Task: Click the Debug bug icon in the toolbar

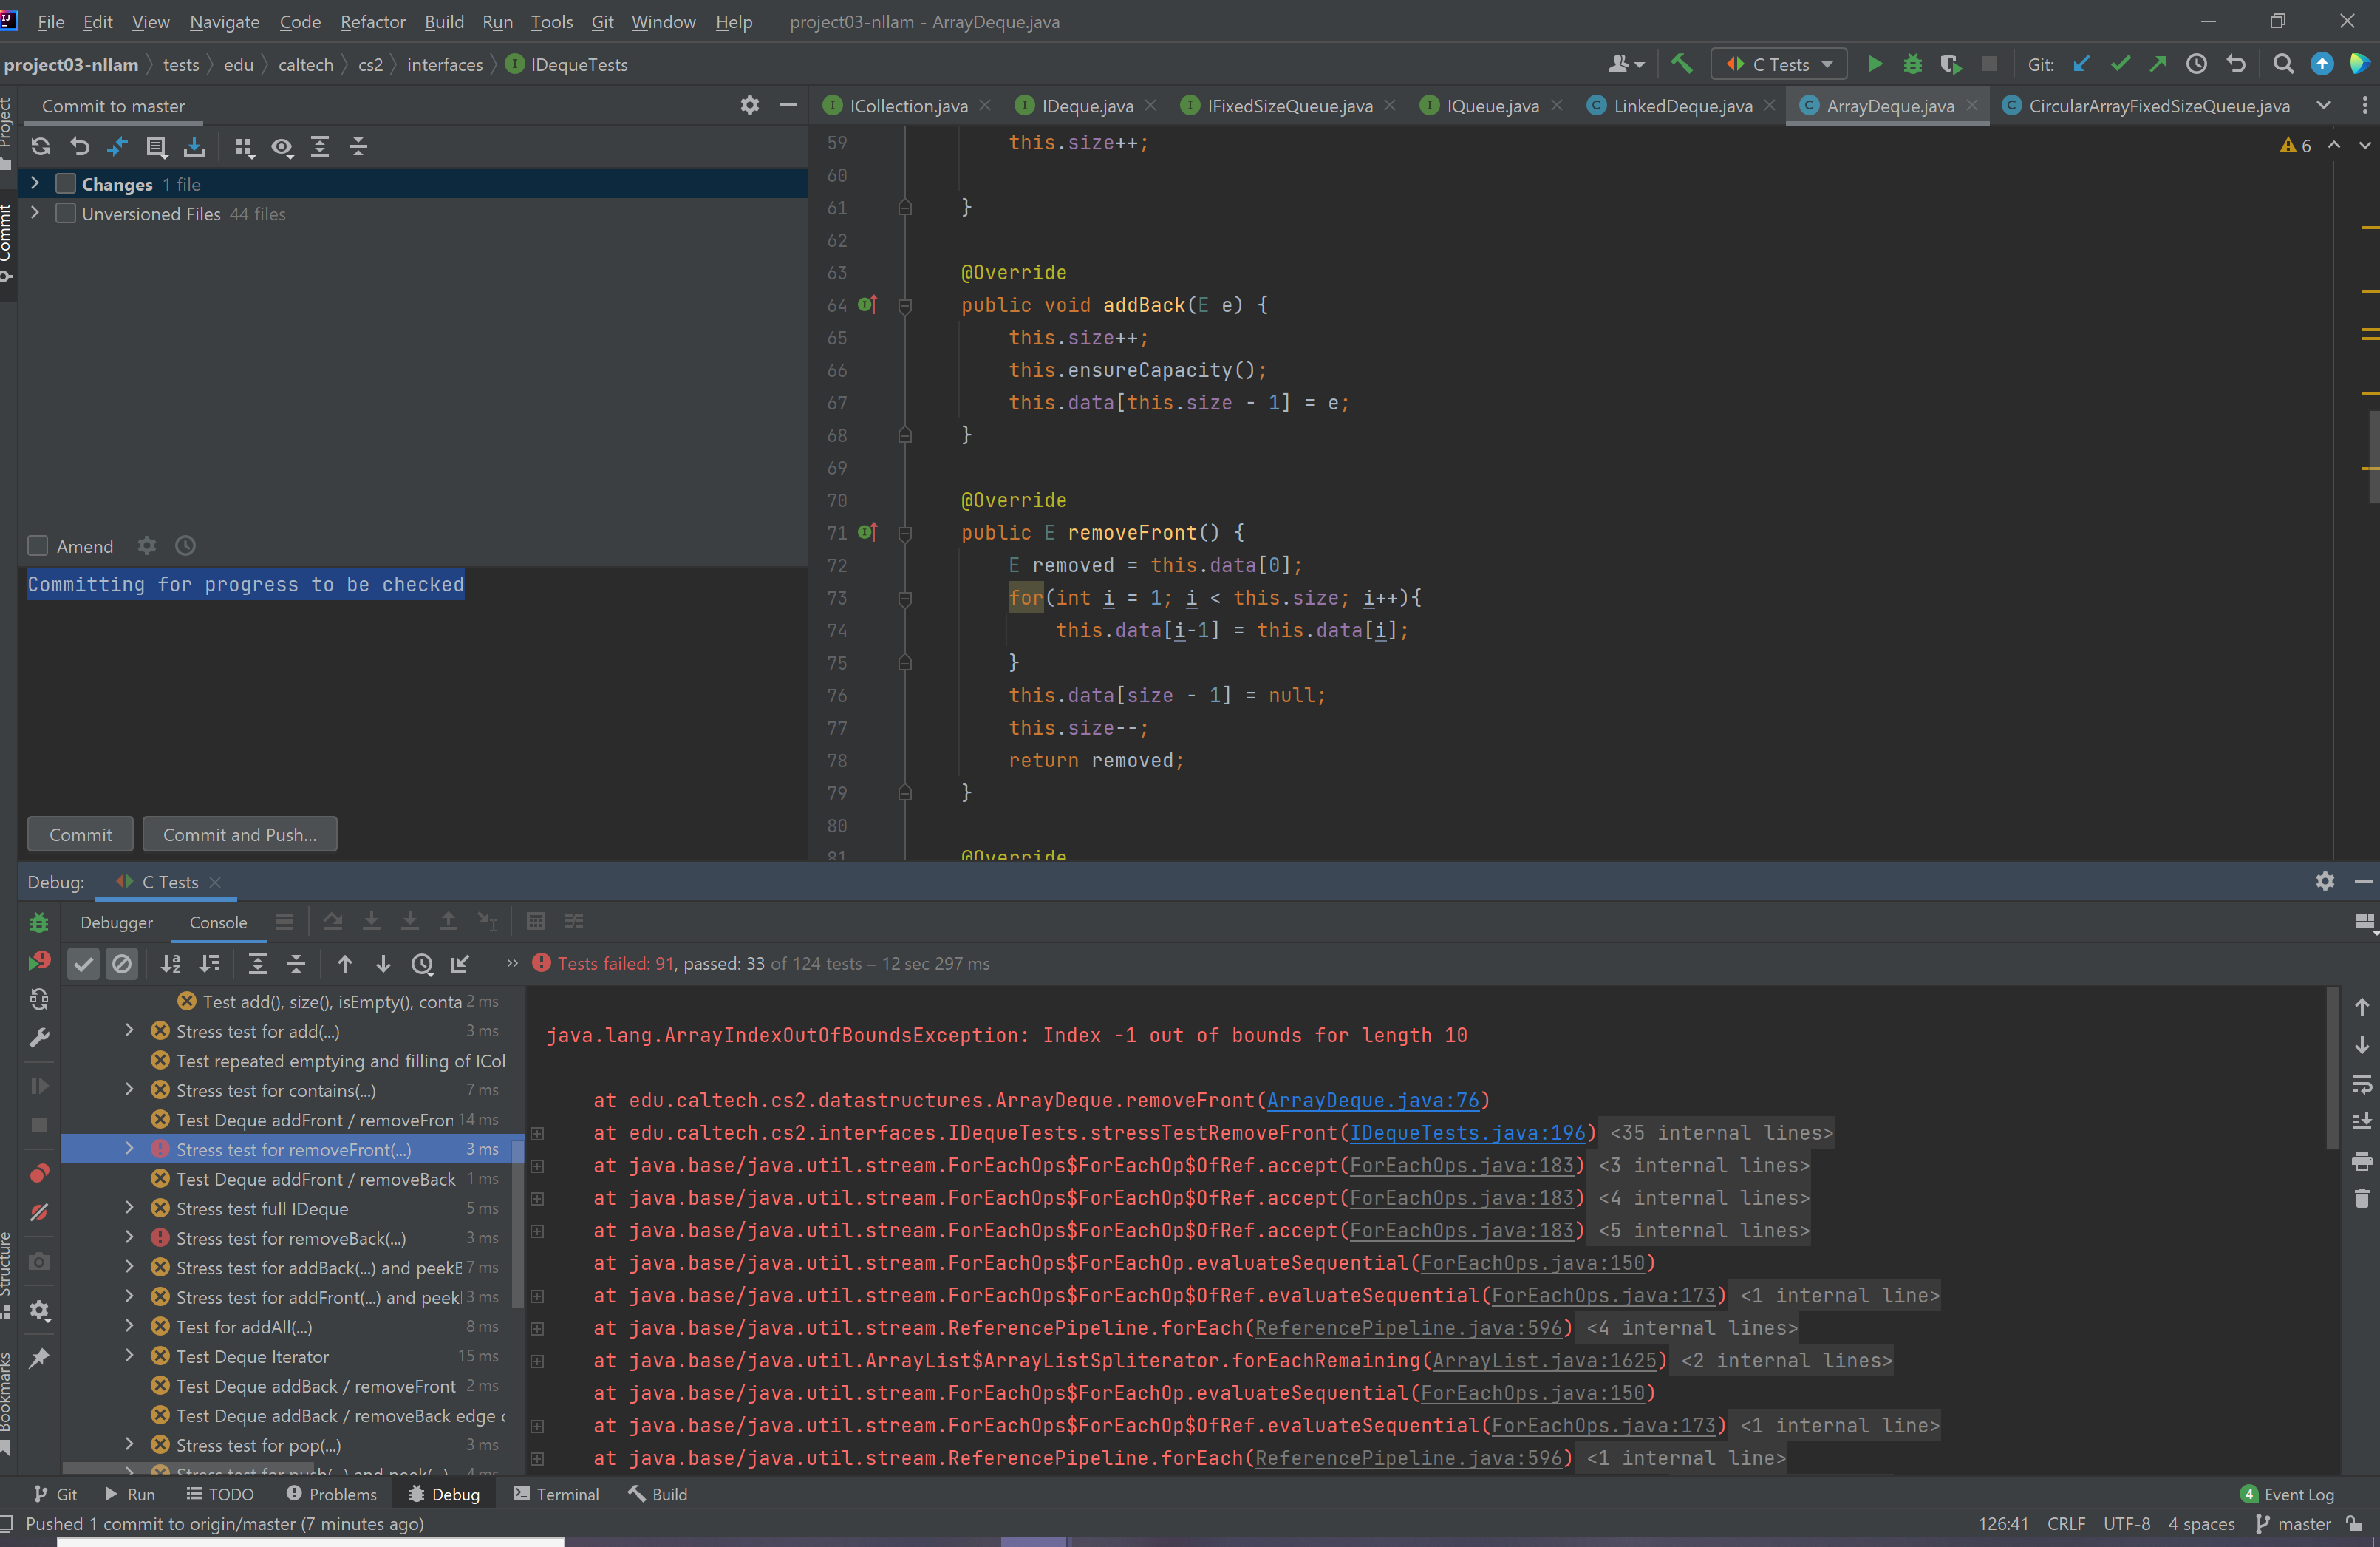Action: click(x=1912, y=65)
